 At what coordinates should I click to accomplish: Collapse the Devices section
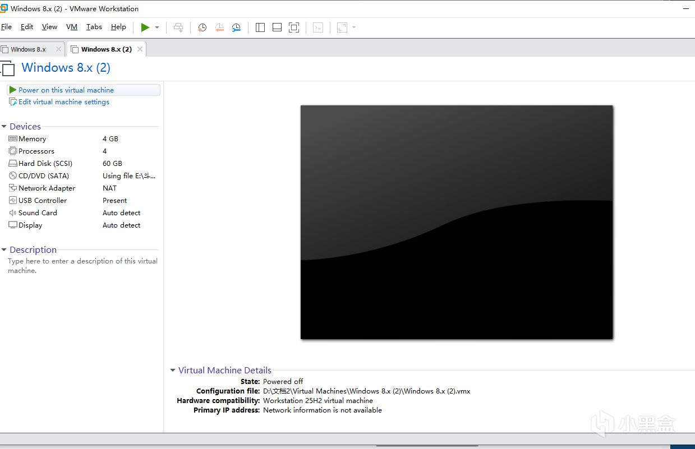4,127
